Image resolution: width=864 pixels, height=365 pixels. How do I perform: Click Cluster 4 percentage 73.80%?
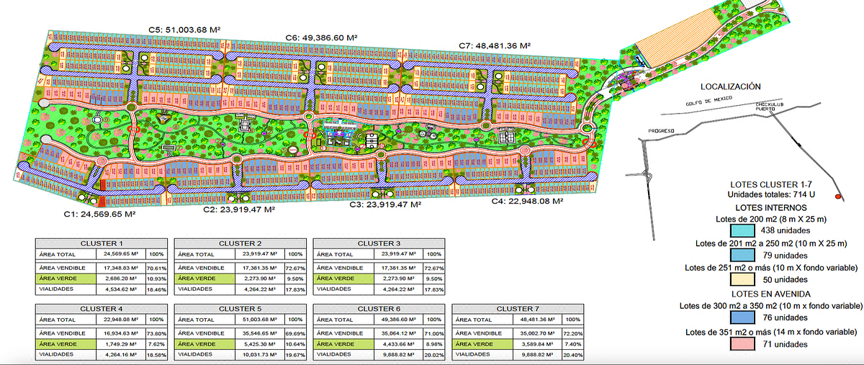[156, 333]
